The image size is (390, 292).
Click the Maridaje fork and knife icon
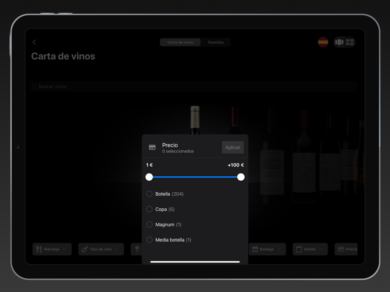click(39, 249)
